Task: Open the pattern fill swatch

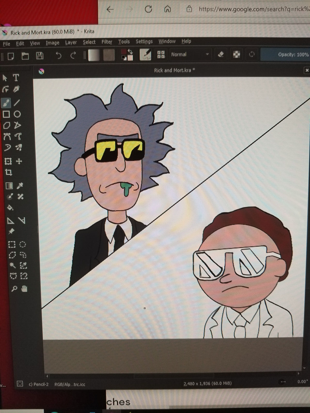Action: [x=109, y=55]
